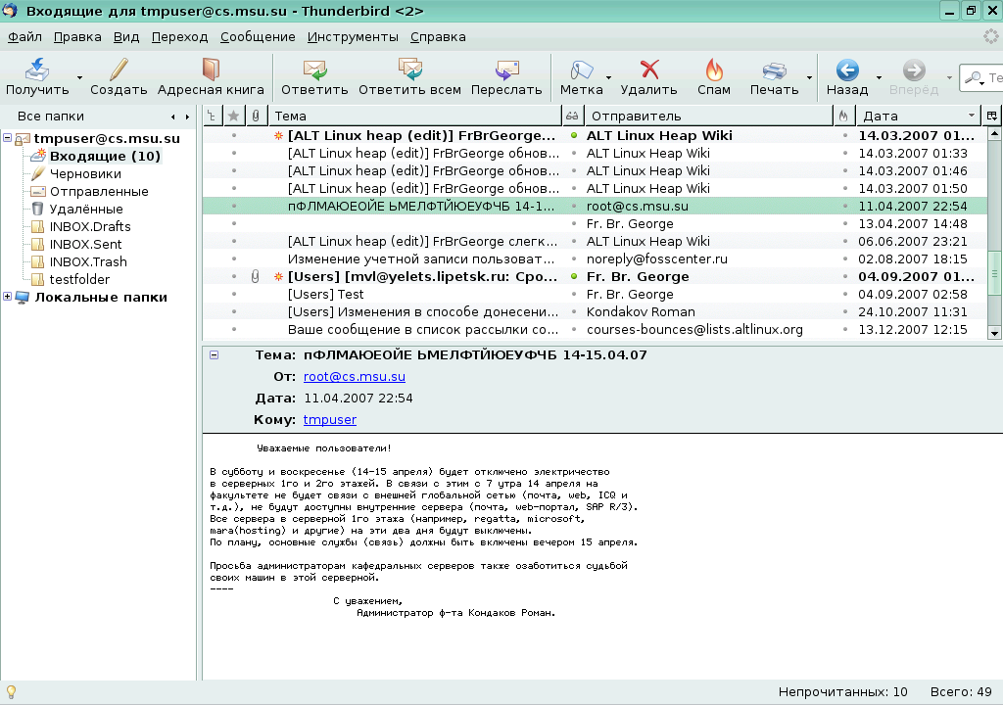This screenshot has height=705, width=1003.
Task: Collapse the tmpuser@cs.msu.su account tree
Action: coord(9,138)
